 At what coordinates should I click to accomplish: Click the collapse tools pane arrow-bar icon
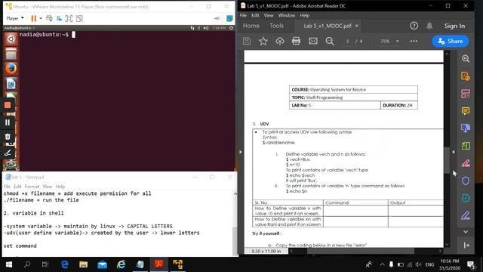click(x=466, y=245)
